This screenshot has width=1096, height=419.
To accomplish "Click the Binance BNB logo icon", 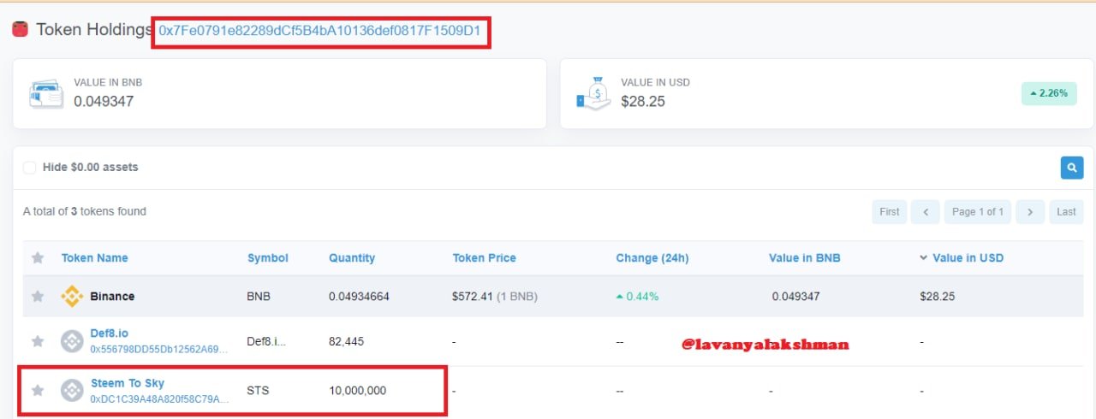I will [x=72, y=297].
